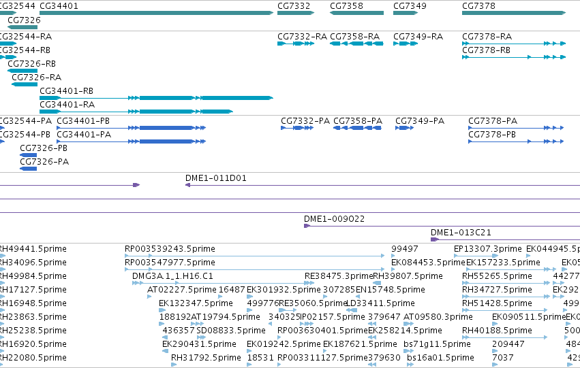This screenshot has height=368, width=580.
Task: Select transcript CG7349-RA
Action: (406, 44)
